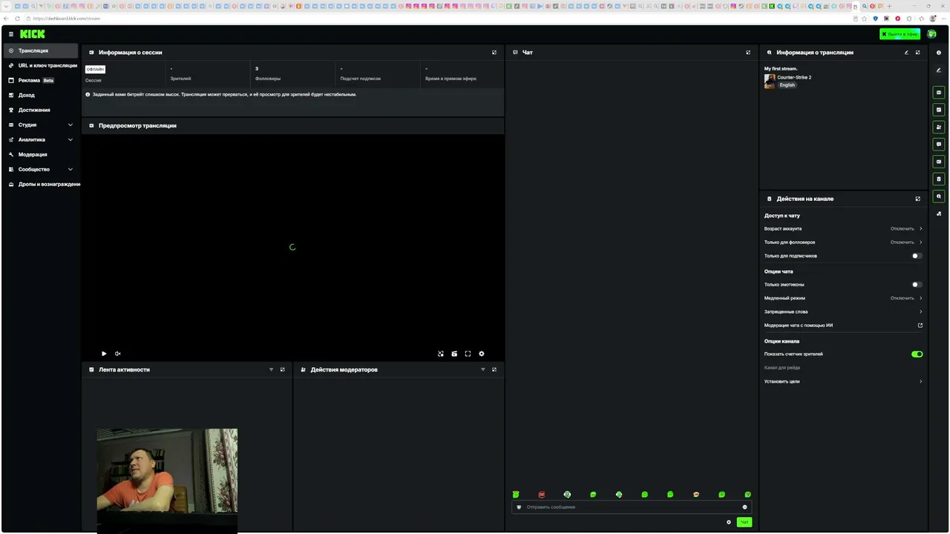
Task: Edit stream info with the pencil icon
Action: tap(906, 53)
